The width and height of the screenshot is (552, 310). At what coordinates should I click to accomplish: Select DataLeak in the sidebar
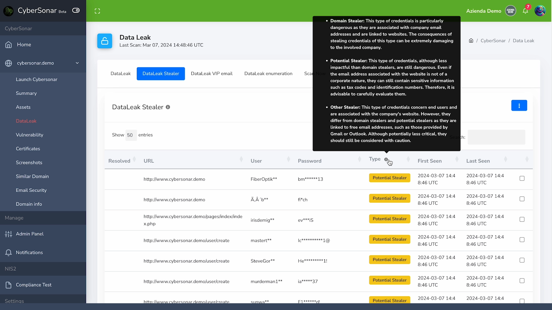(26, 121)
